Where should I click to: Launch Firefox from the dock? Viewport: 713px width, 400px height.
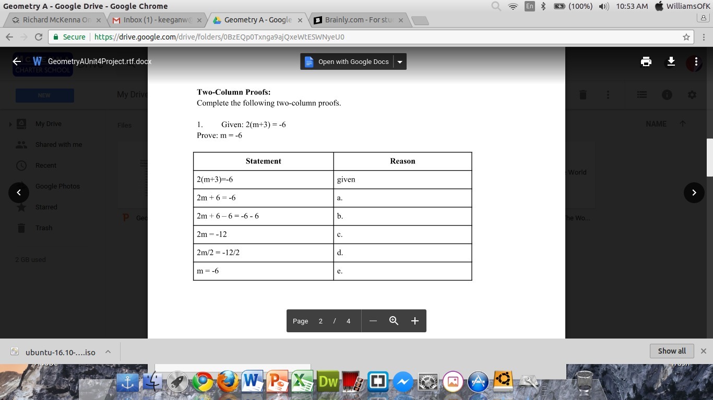click(228, 382)
